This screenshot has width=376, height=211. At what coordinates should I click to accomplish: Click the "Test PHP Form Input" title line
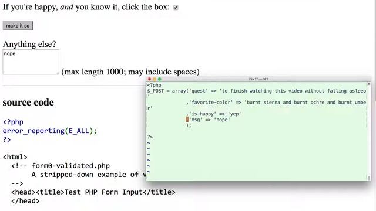(93, 192)
